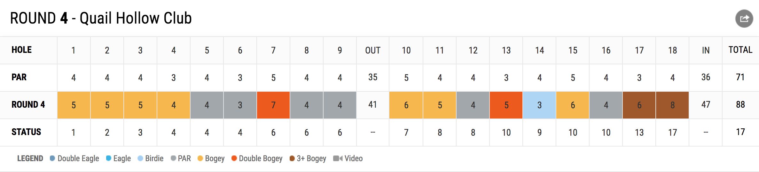Click the Video camera legend icon
This screenshot has width=759, height=172.
click(338, 158)
